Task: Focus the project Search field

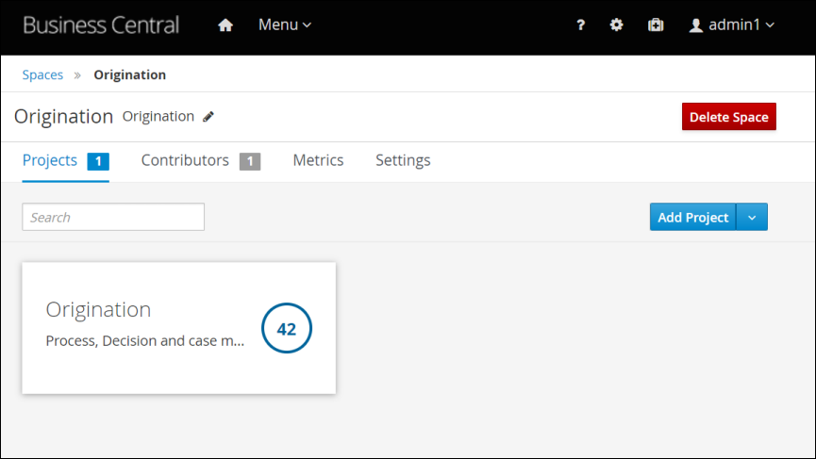Action: 113,217
